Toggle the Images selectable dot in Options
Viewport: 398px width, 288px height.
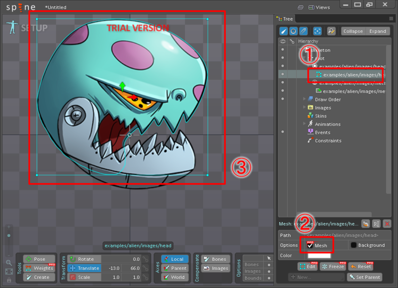point(269,271)
